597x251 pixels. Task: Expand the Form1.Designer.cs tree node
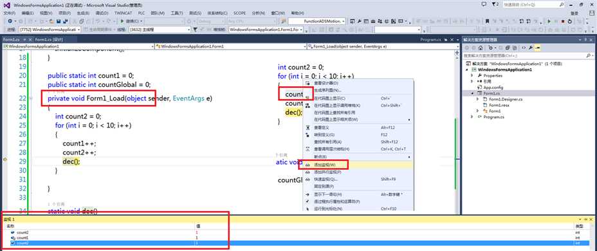click(x=478, y=99)
